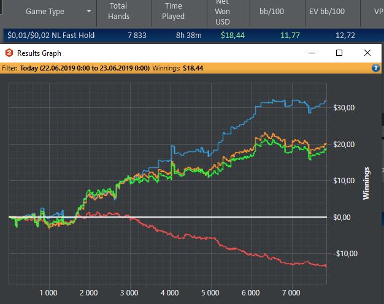Click the 6 000 hands axis label

[x=250, y=293]
